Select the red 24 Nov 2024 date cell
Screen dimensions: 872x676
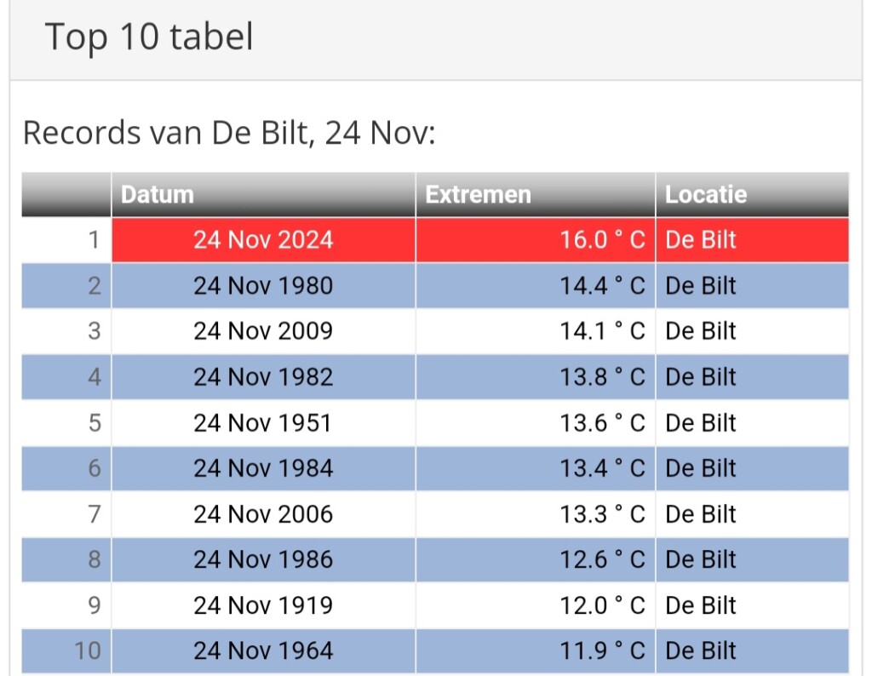coord(263,240)
